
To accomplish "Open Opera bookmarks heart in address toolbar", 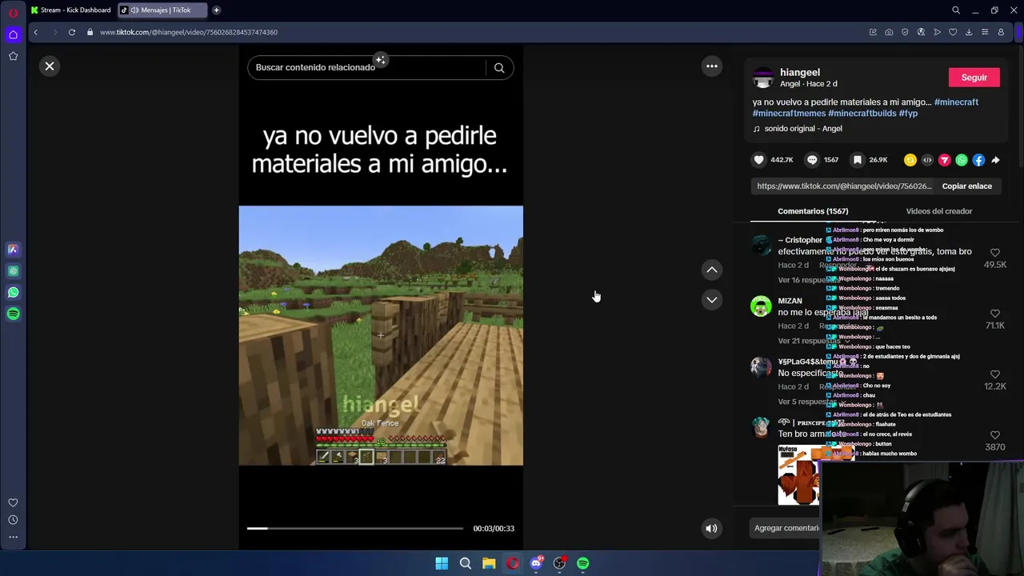I will point(953,32).
